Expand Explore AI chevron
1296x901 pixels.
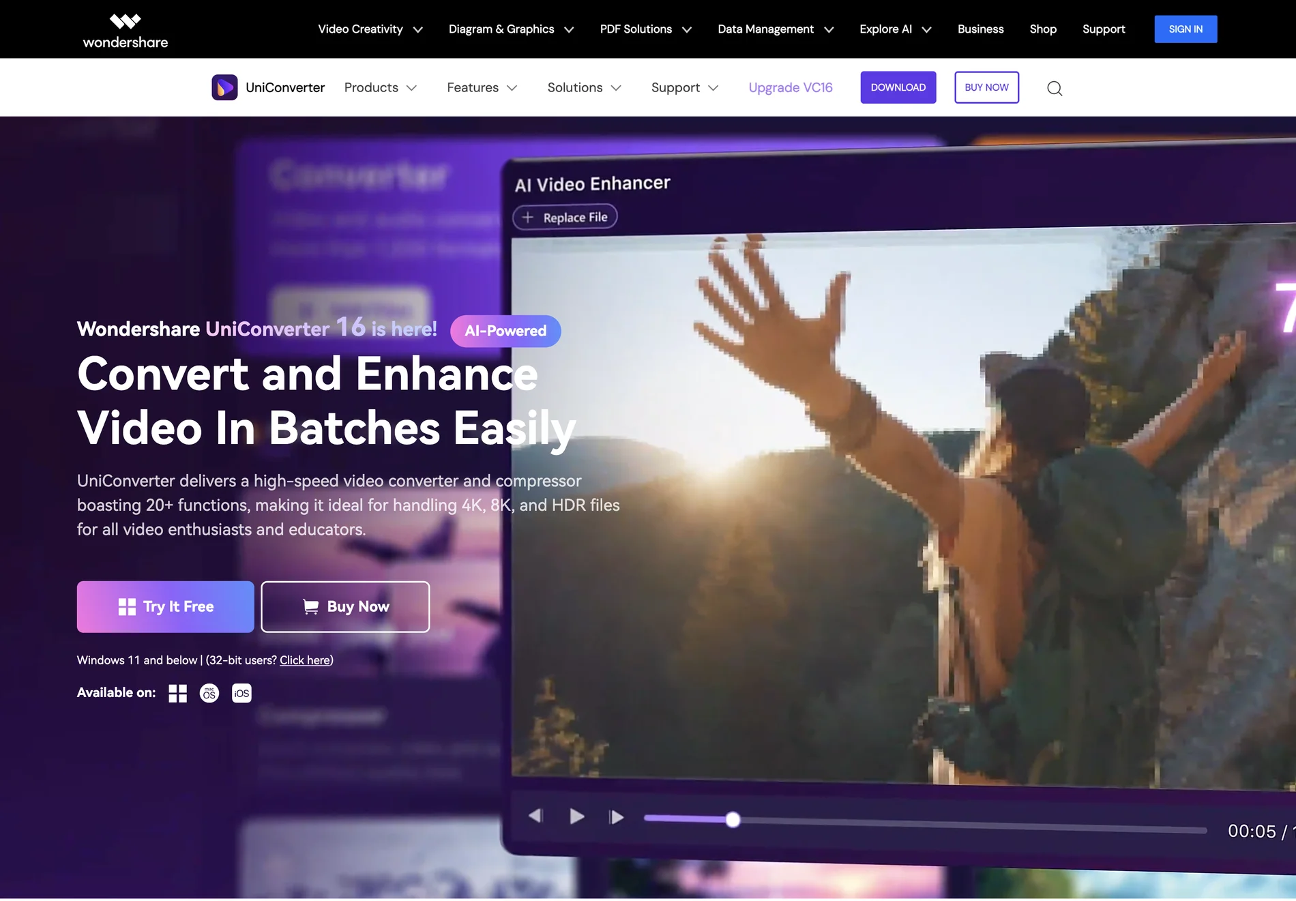click(926, 29)
